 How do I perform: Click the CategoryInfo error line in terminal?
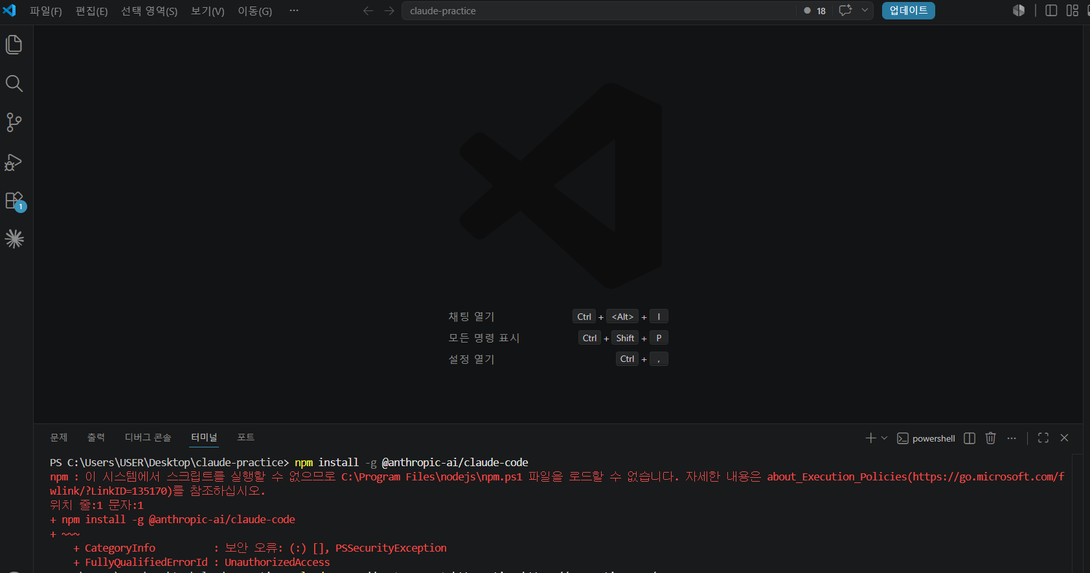pos(260,548)
